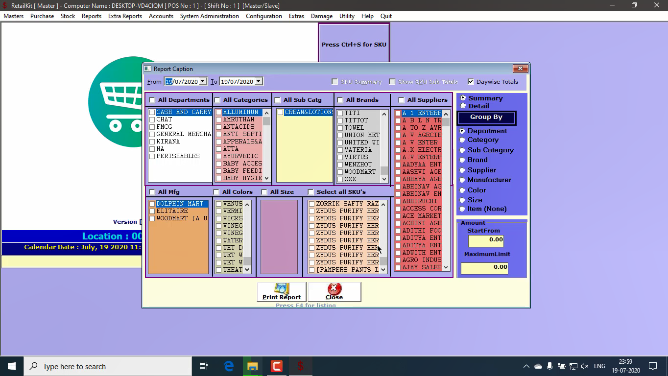This screenshot has width=668, height=376.
Task: Open the network tray icon
Action: pos(573,366)
